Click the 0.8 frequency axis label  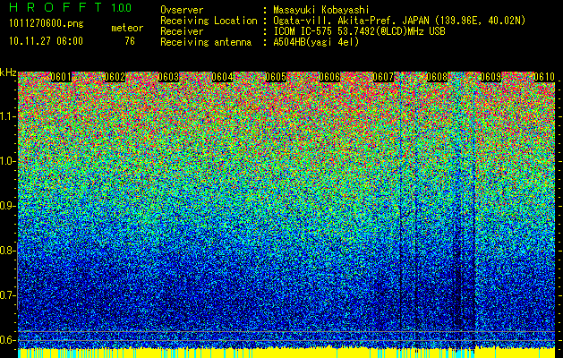7,251
